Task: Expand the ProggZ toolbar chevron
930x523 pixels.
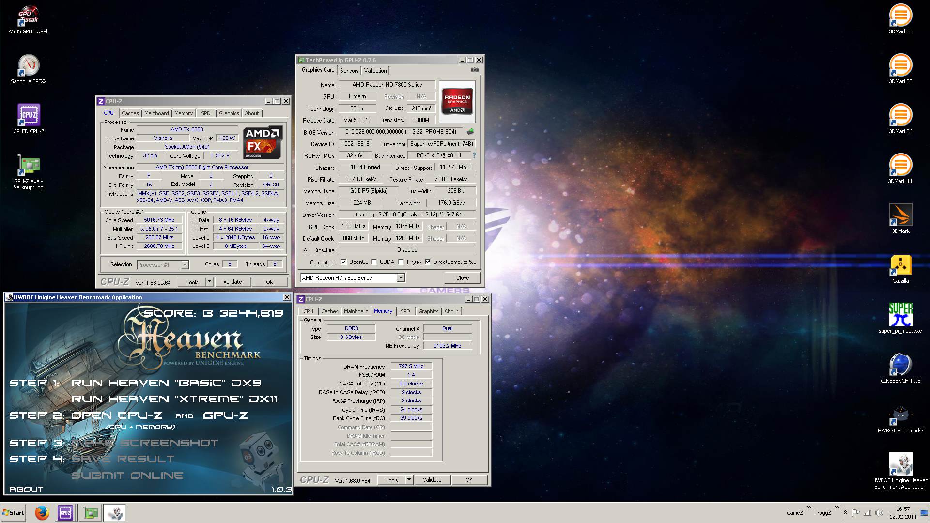Action: 837,507
